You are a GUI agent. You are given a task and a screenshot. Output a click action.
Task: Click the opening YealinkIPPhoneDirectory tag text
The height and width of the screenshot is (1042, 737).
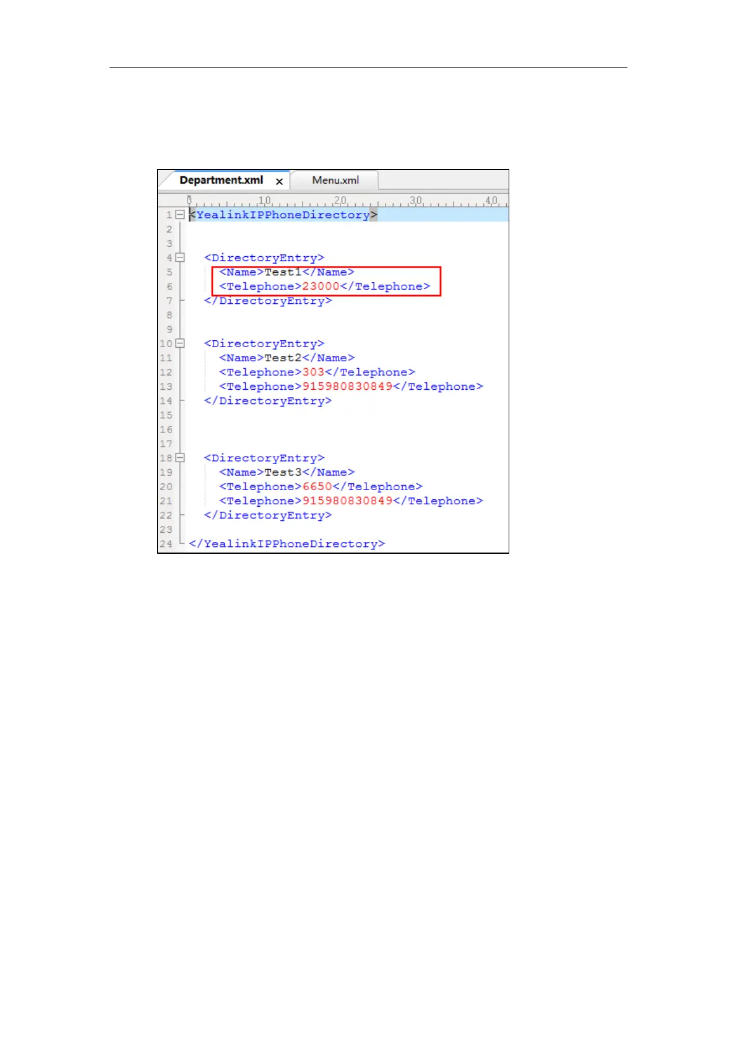coord(283,215)
